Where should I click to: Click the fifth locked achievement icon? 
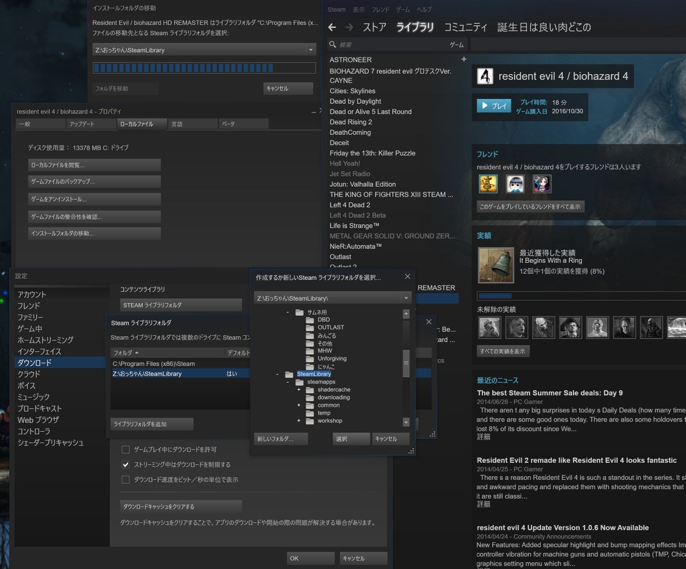tap(597, 327)
